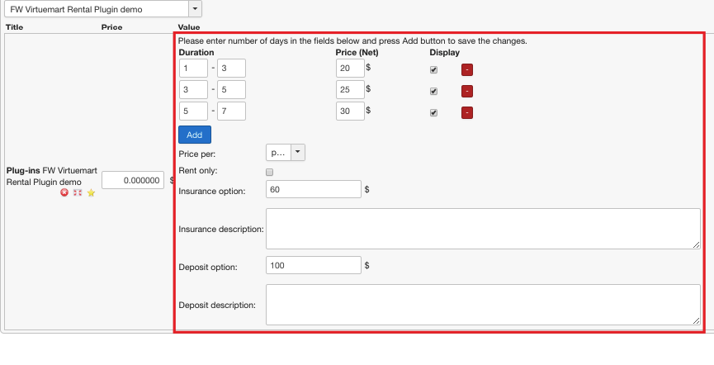Click the 0.000000 plugin price field
714x365 pixels.
pyautogui.click(x=133, y=180)
